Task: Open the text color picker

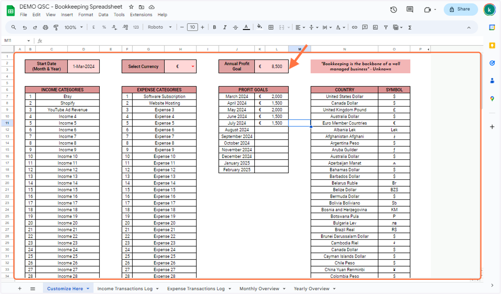Action: click(246, 27)
